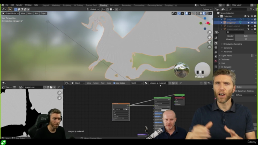Click the Bake button
The height and width of the screenshot is (145, 258).
pyautogui.click(x=246, y=87)
